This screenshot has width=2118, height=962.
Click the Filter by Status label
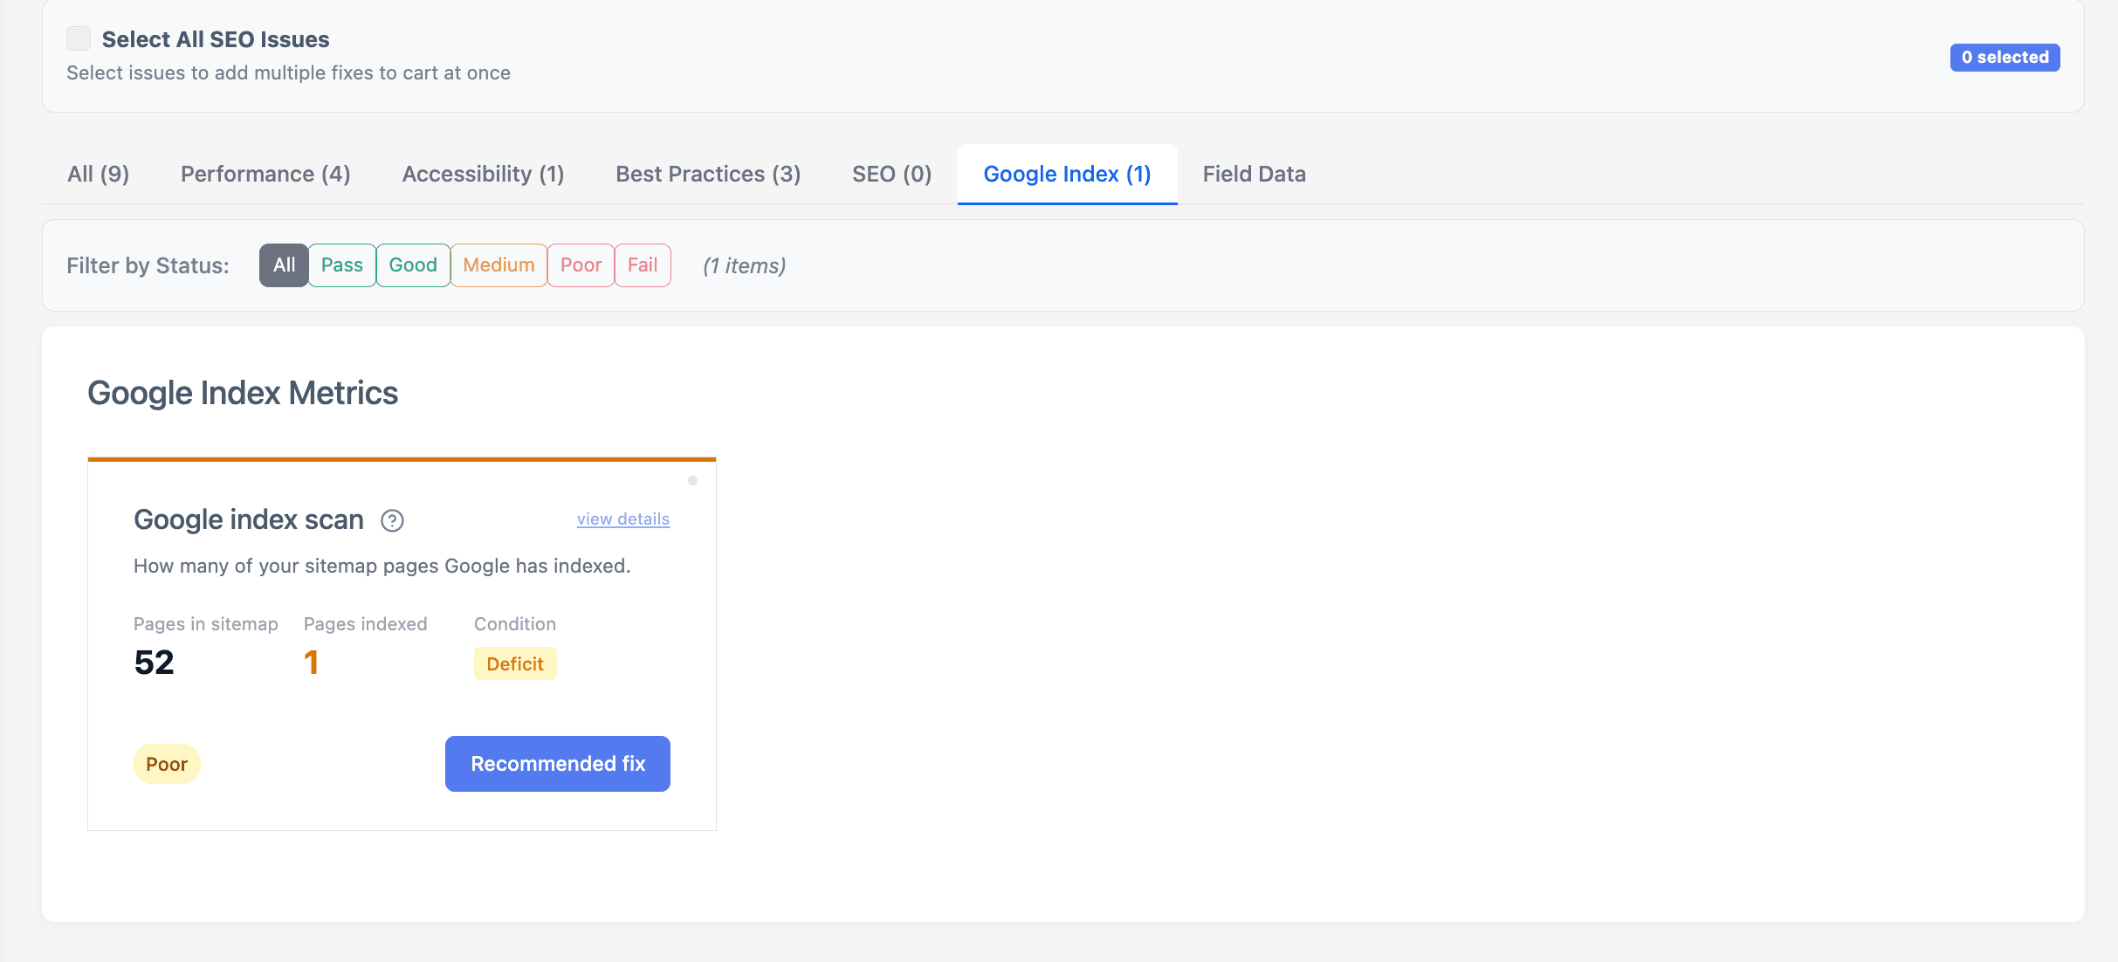coord(148,265)
